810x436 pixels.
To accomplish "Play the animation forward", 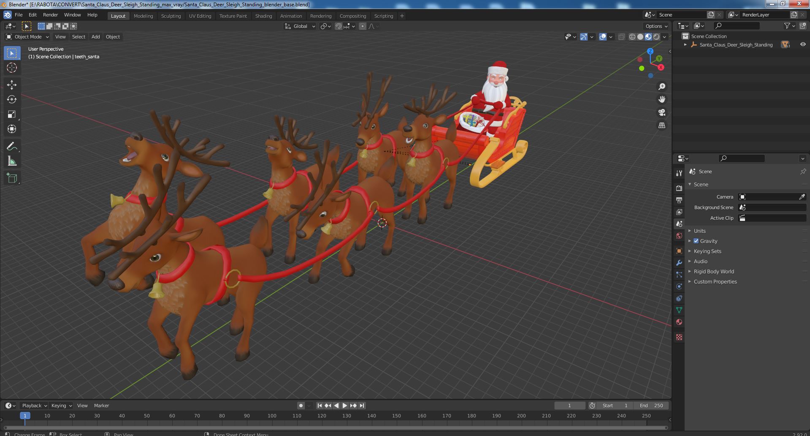I will [x=345, y=406].
